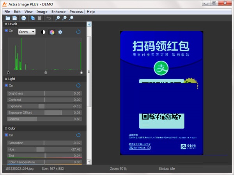This screenshot has width=234, height=175.
Task: Open the Green channel dropdown
Action: (x=27, y=32)
